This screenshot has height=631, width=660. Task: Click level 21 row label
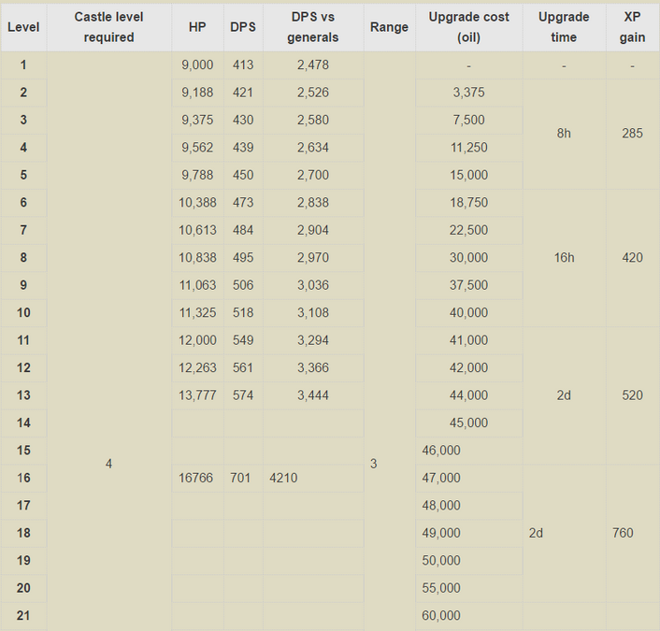click(x=23, y=616)
